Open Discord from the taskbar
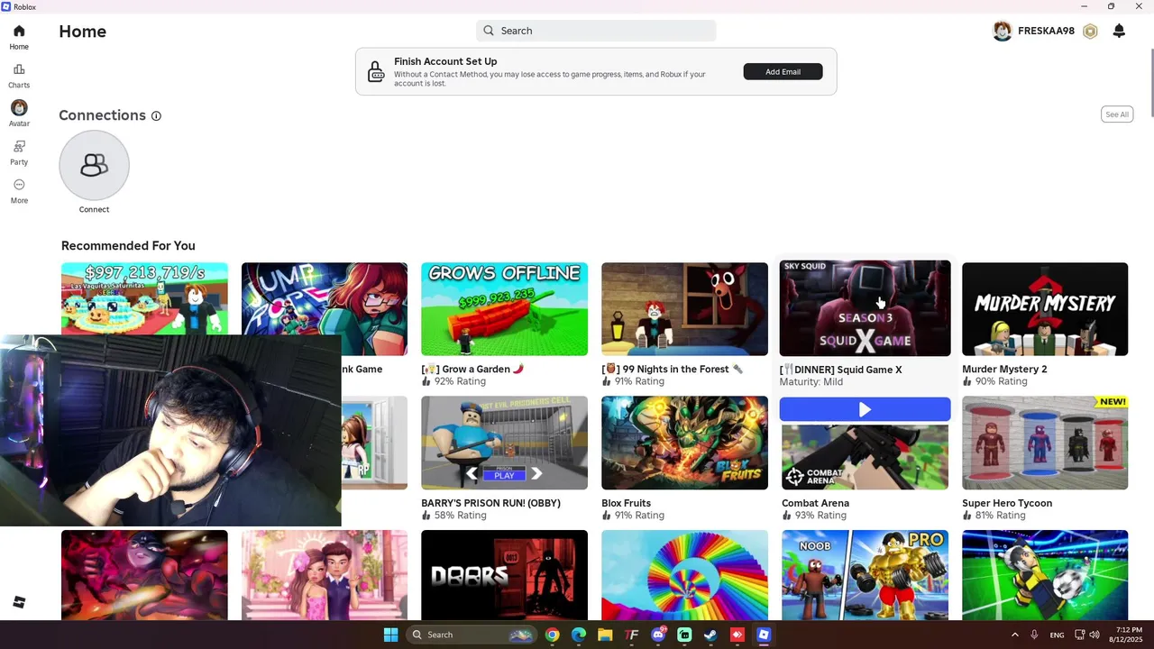Viewport: 1154px width, 649px height. [658, 635]
